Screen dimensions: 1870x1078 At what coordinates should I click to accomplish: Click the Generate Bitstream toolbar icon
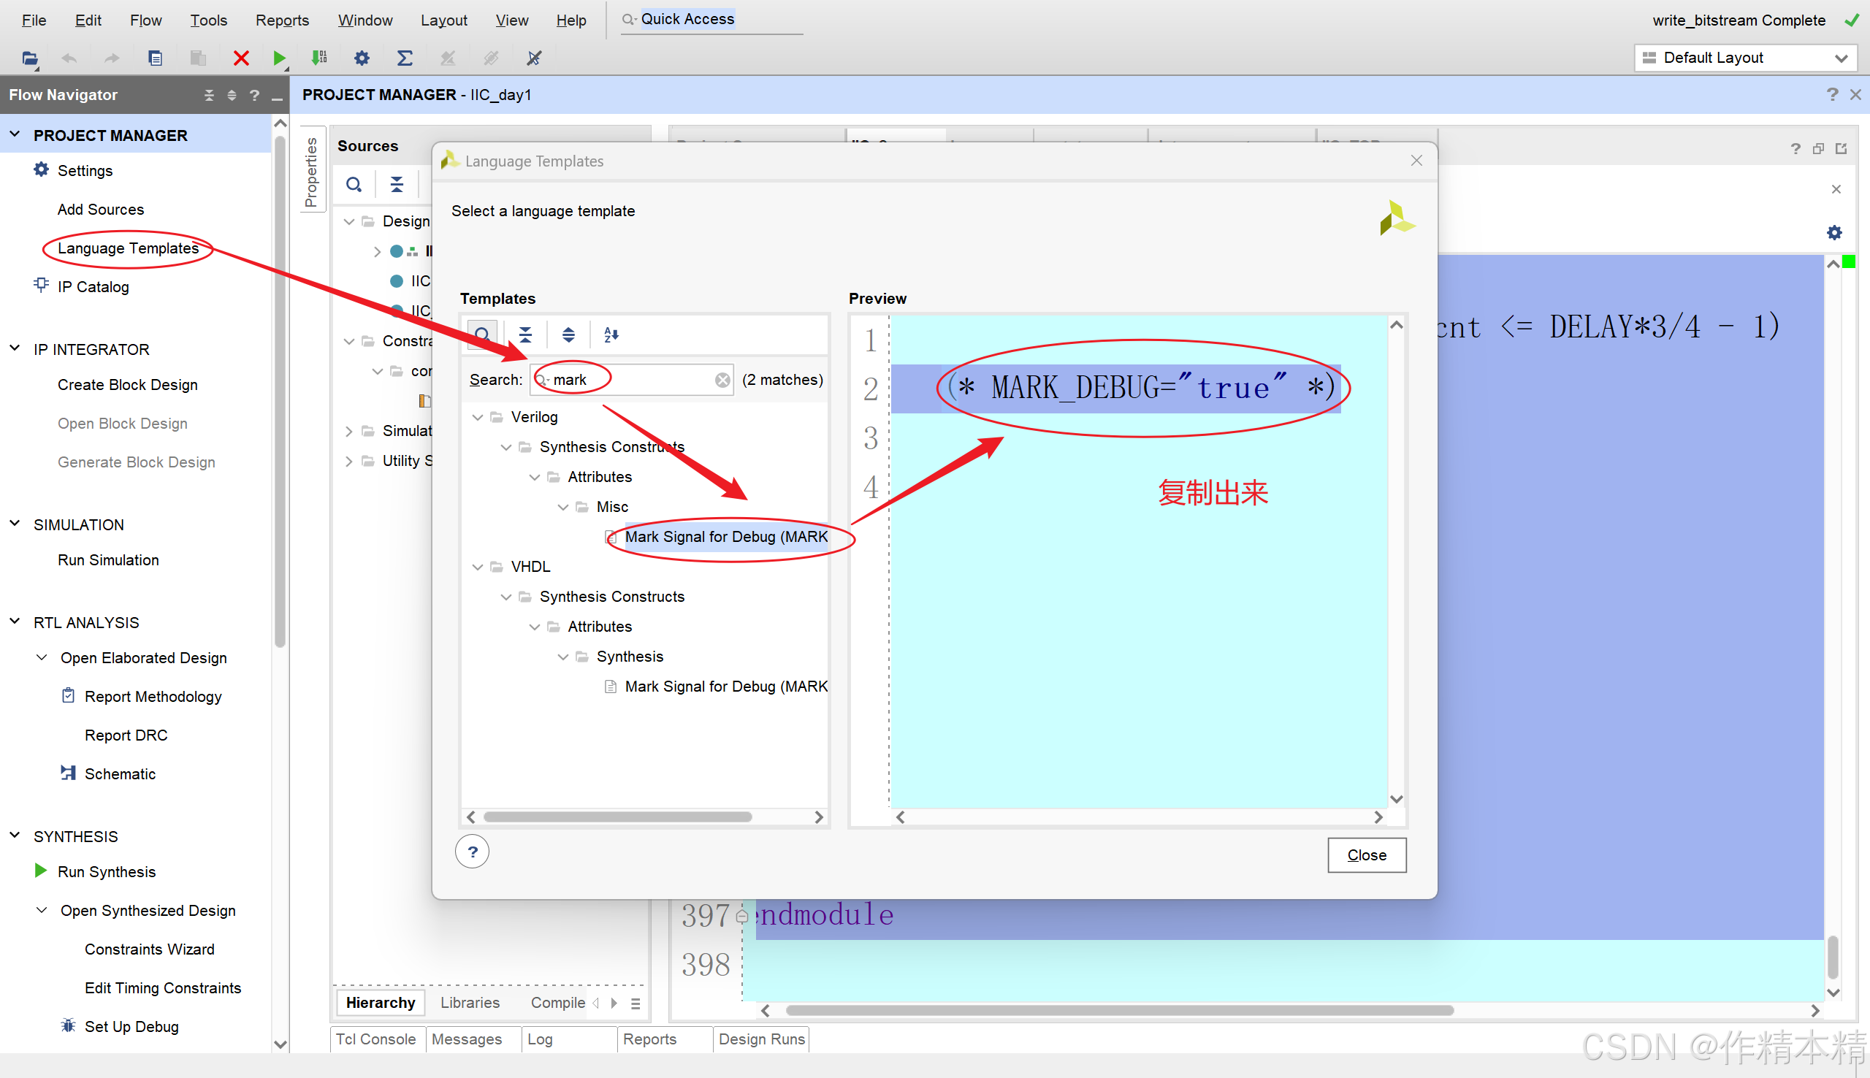(319, 58)
